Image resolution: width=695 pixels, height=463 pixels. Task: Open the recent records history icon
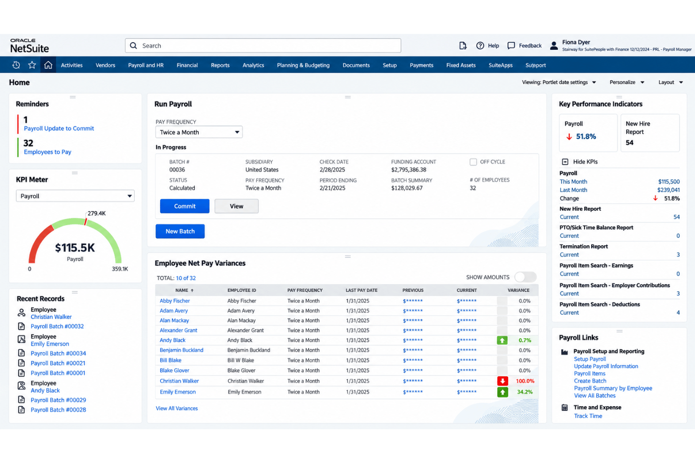tap(16, 65)
